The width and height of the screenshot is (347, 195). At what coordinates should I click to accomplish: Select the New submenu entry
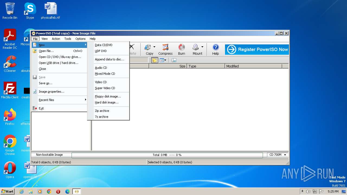tap(59, 45)
